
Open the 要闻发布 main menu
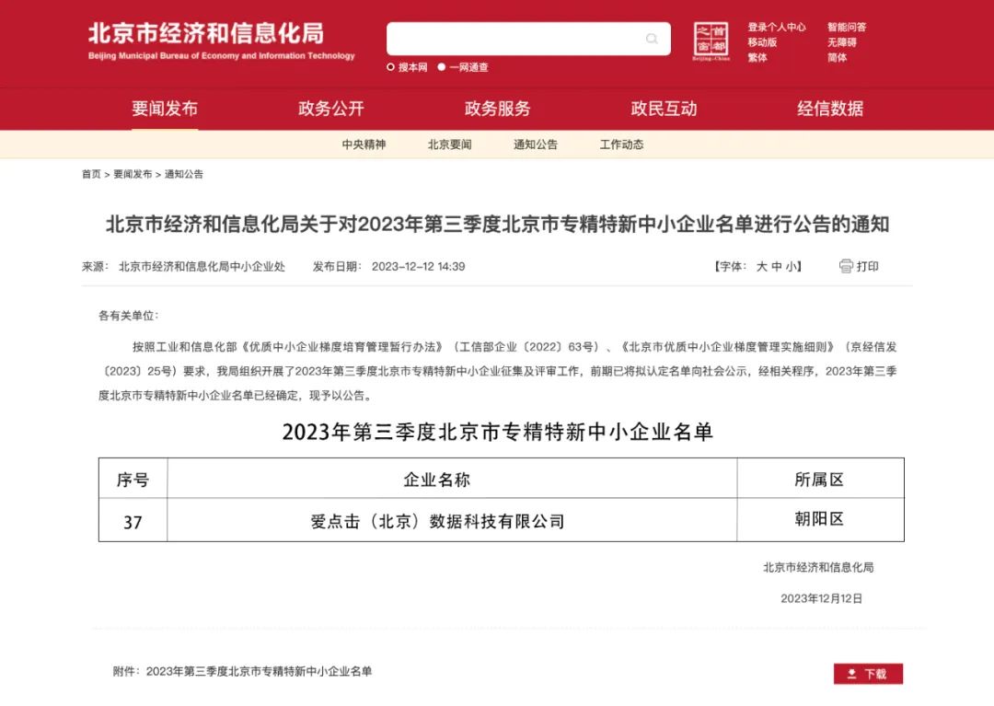coord(165,109)
